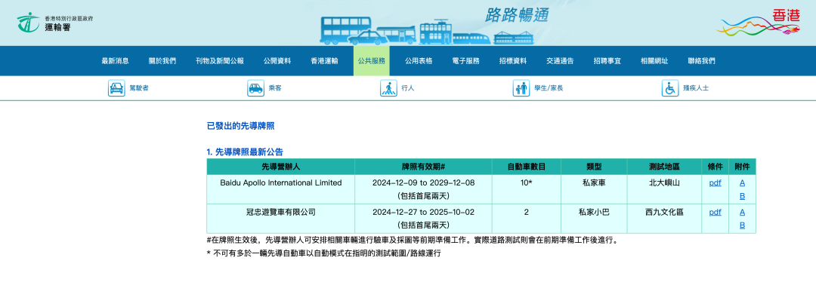This screenshot has height=282, width=816.
Task: Click the 先導營辦人 column header
Action: click(x=281, y=167)
